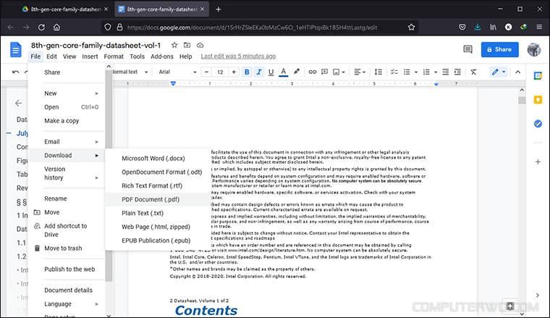Check cloud save status icon
The image size is (550, 318).
(x=200, y=45)
